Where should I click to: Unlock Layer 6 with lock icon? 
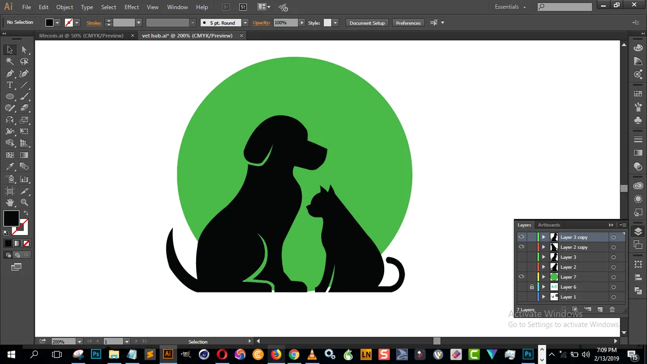tap(532, 287)
